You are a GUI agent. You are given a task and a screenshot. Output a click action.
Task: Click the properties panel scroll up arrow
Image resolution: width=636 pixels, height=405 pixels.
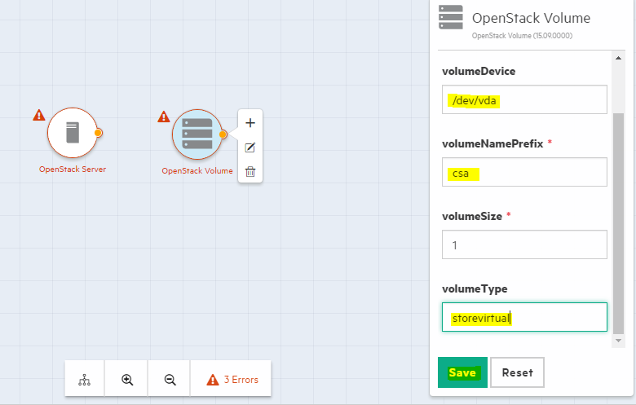coord(618,58)
